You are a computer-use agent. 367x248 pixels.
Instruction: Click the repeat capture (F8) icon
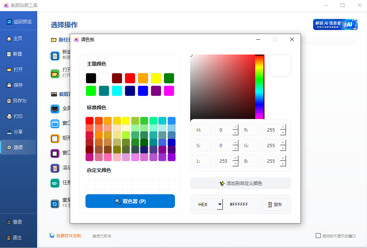click(x=56, y=203)
